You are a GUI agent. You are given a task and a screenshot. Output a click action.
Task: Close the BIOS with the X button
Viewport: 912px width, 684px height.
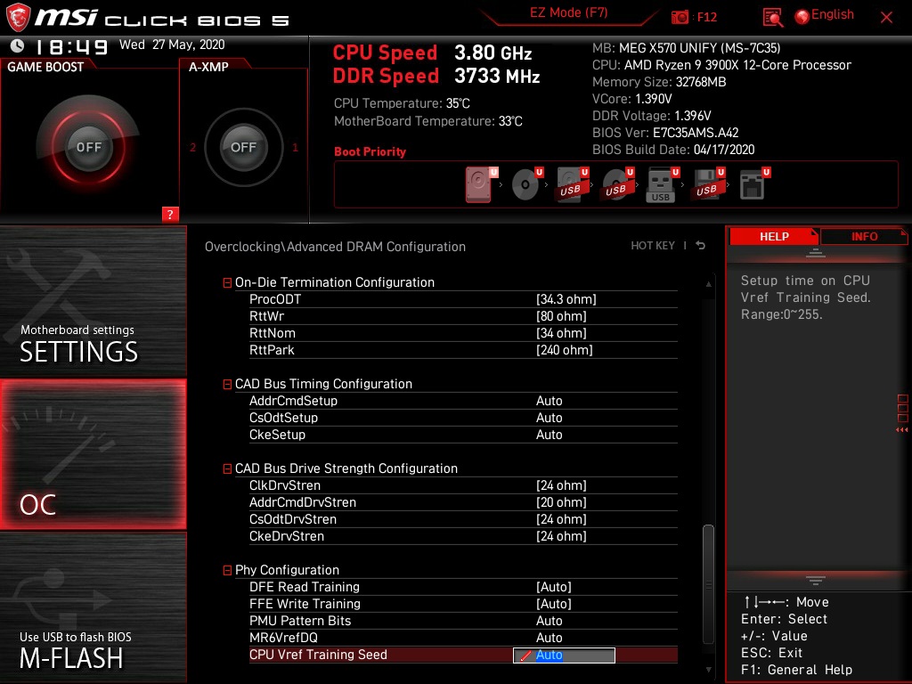point(886,18)
